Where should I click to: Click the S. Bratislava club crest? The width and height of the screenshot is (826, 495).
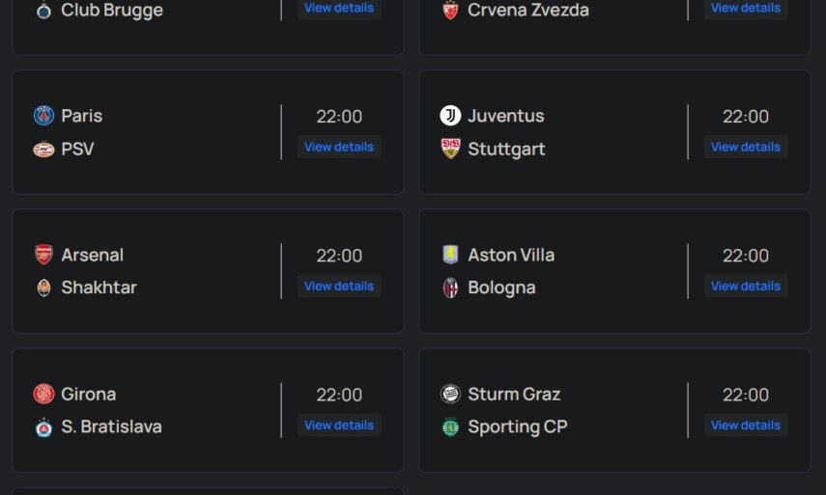coord(43,426)
